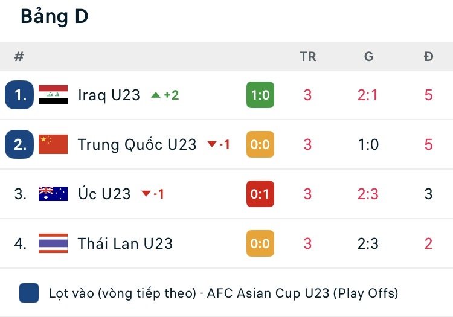Click the green up arrow beside Iraq U23
The width and height of the screenshot is (453, 317).
[156, 95]
